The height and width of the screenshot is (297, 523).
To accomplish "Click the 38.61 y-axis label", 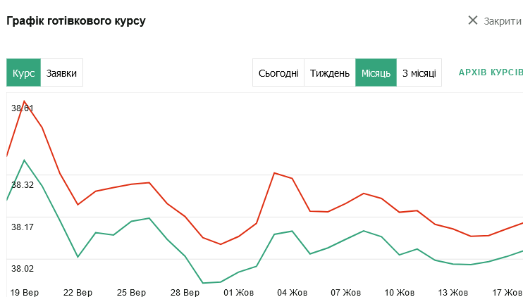I will pos(23,108).
